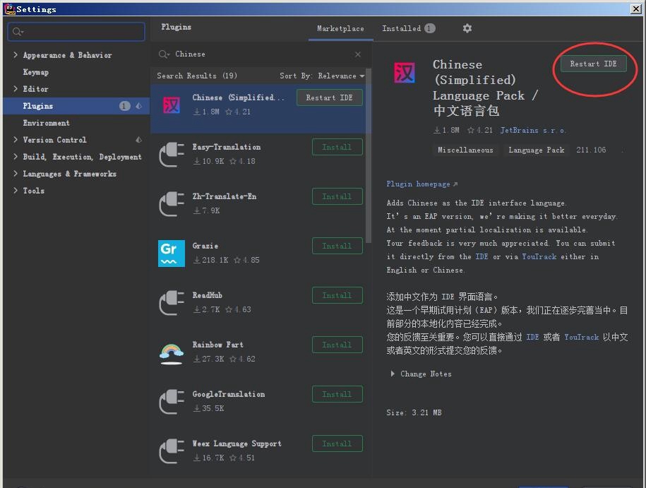Select the GoogleTranslation plugin name
The image size is (646, 488).
point(228,394)
